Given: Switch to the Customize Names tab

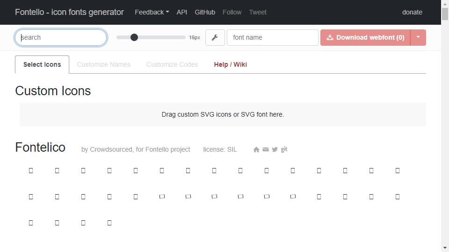Looking at the screenshot, I should pyautogui.click(x=104, y=64).
